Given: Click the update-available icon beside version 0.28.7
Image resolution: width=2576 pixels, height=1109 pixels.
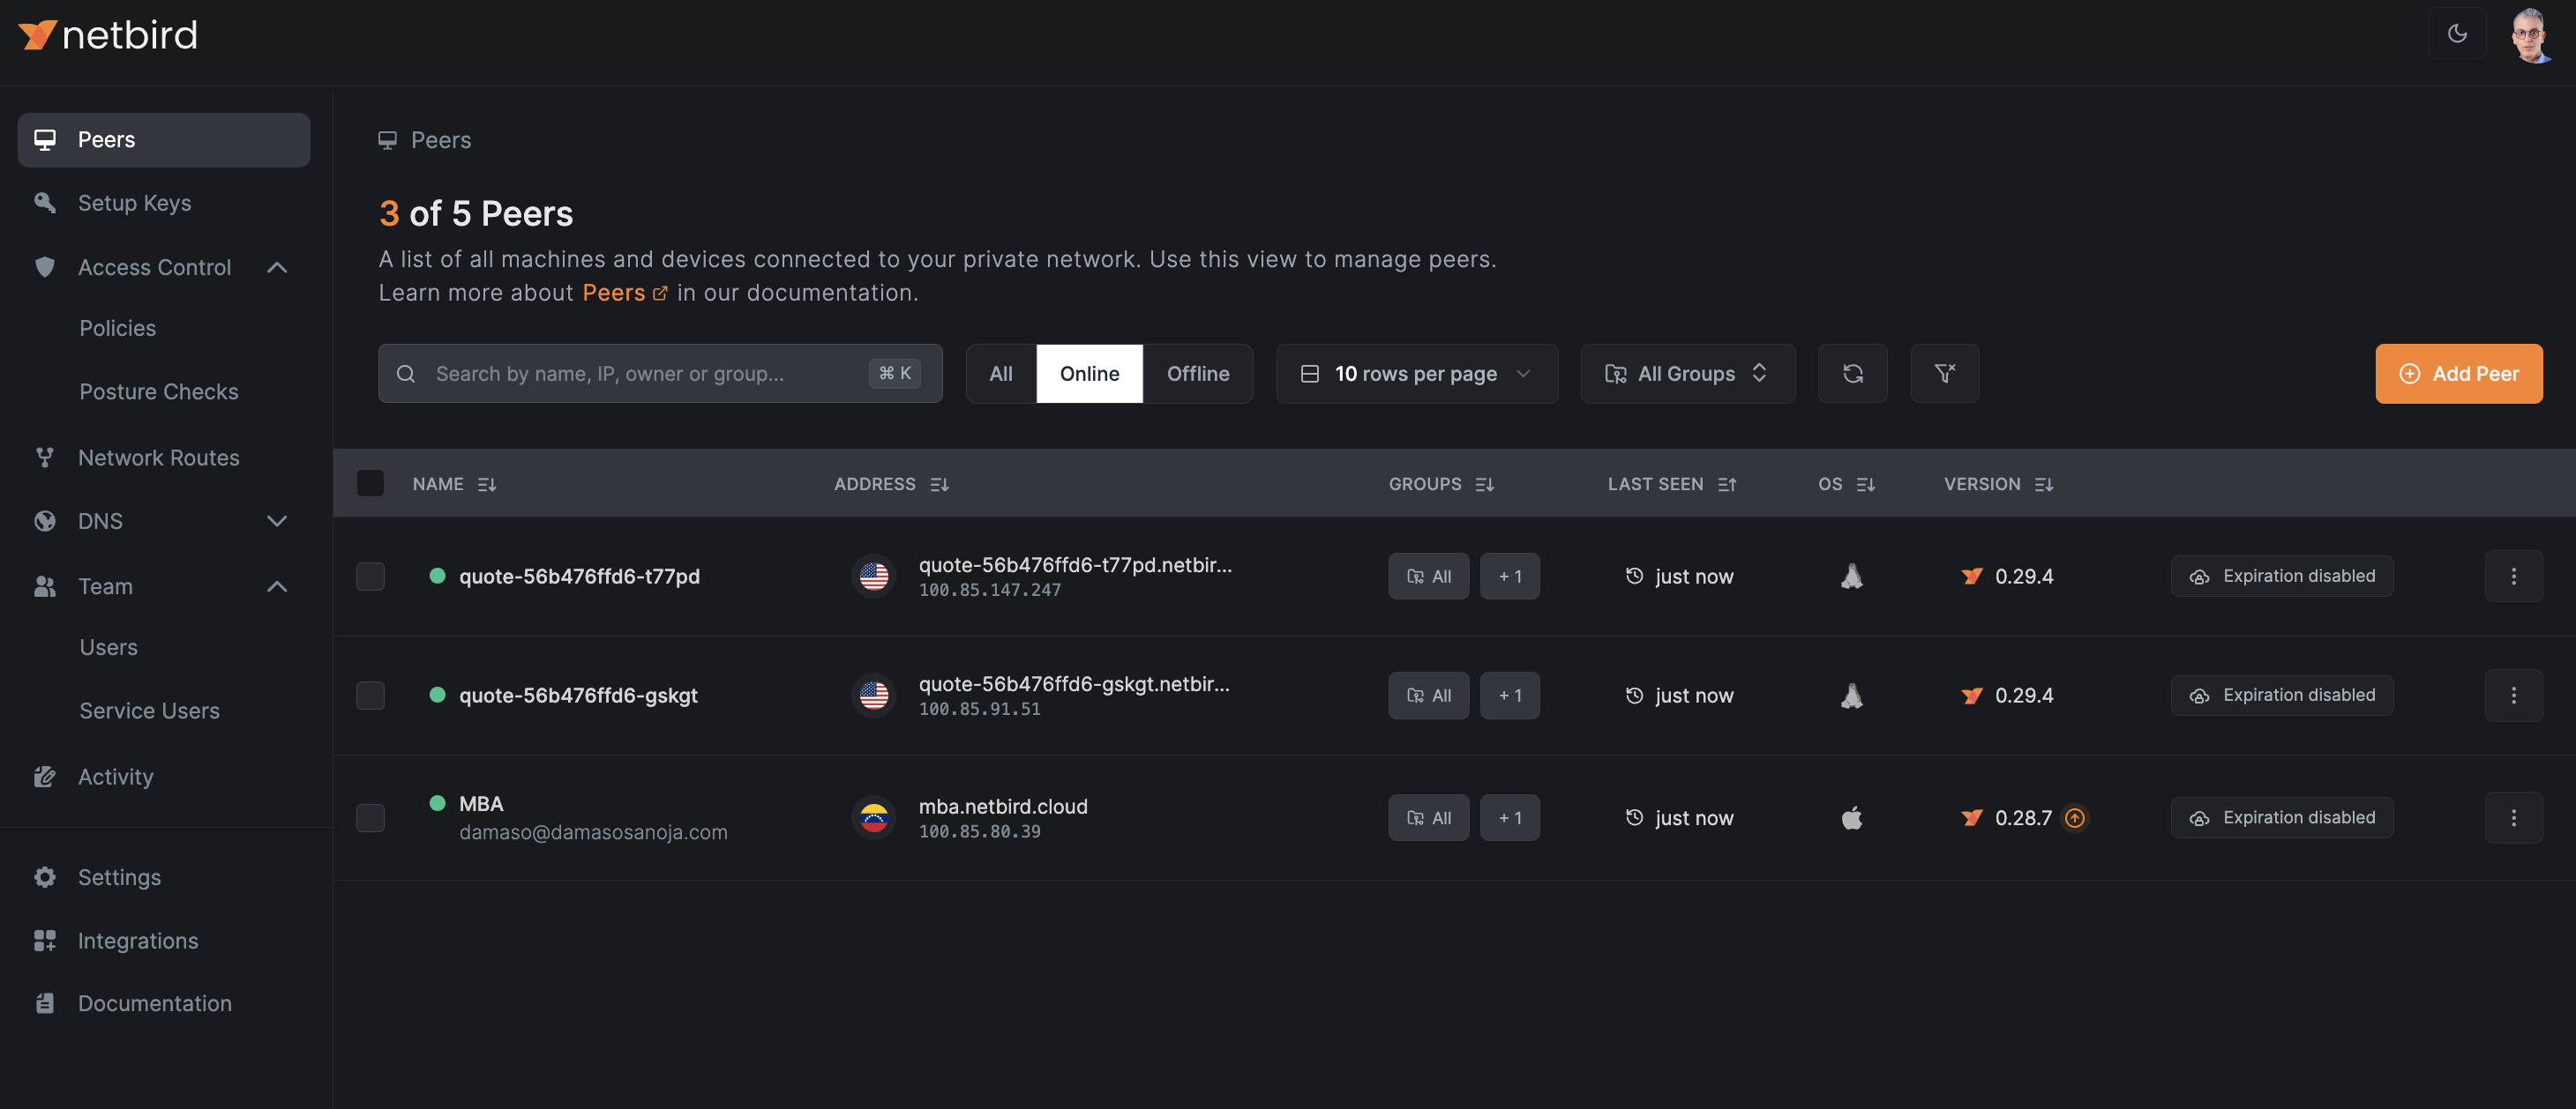Looking at the screenshot, I should (x=2075, y=818).
